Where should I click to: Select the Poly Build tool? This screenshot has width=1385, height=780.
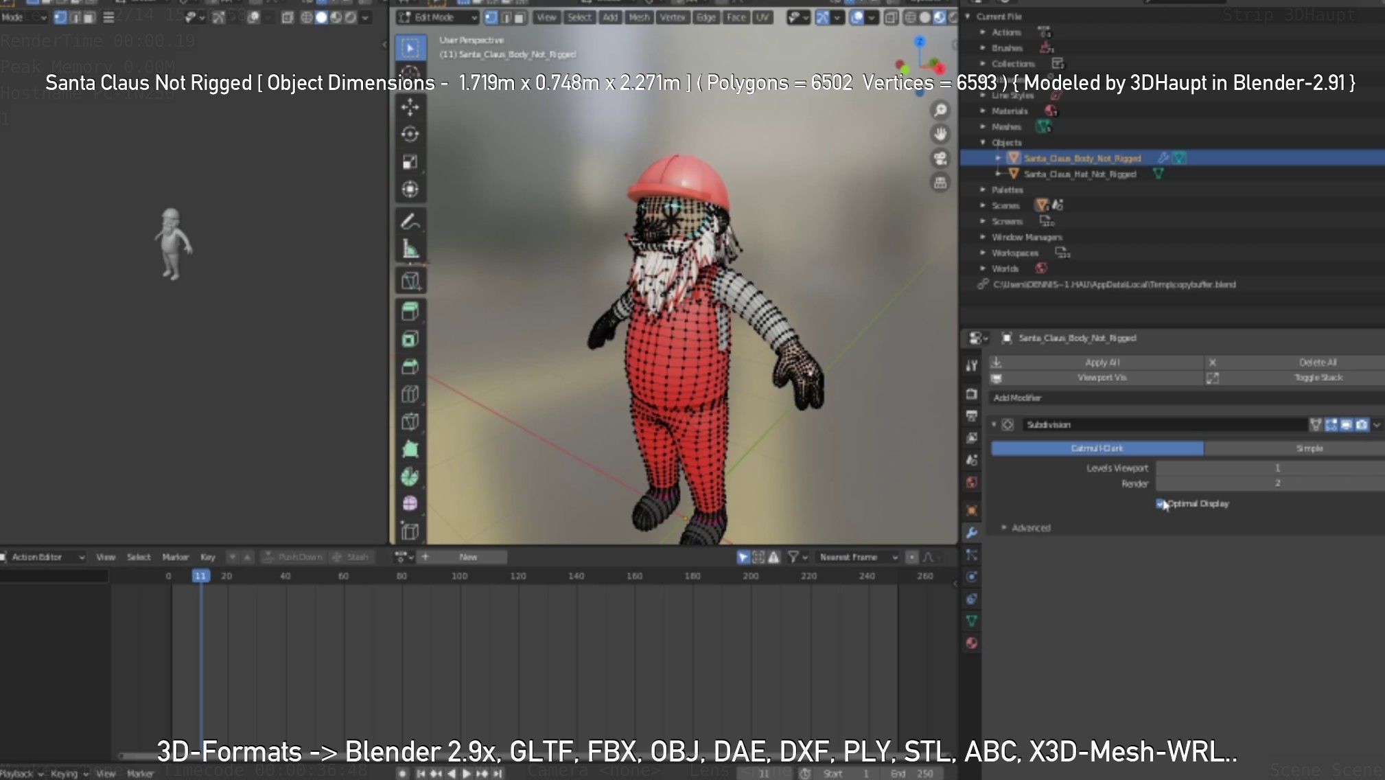[410, 449]
